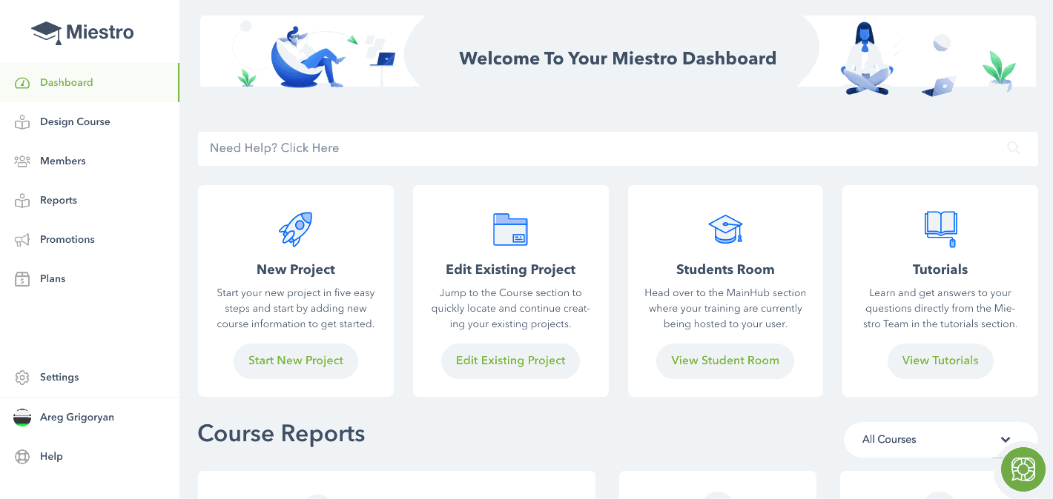Open Settings from the sidebar
1053x499 pixels.
(89, 378)
